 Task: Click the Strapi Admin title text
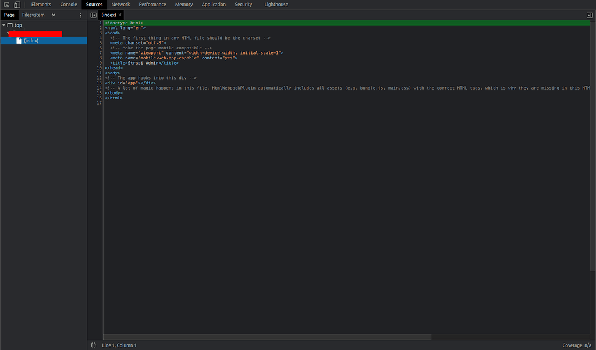coord(143,63)
